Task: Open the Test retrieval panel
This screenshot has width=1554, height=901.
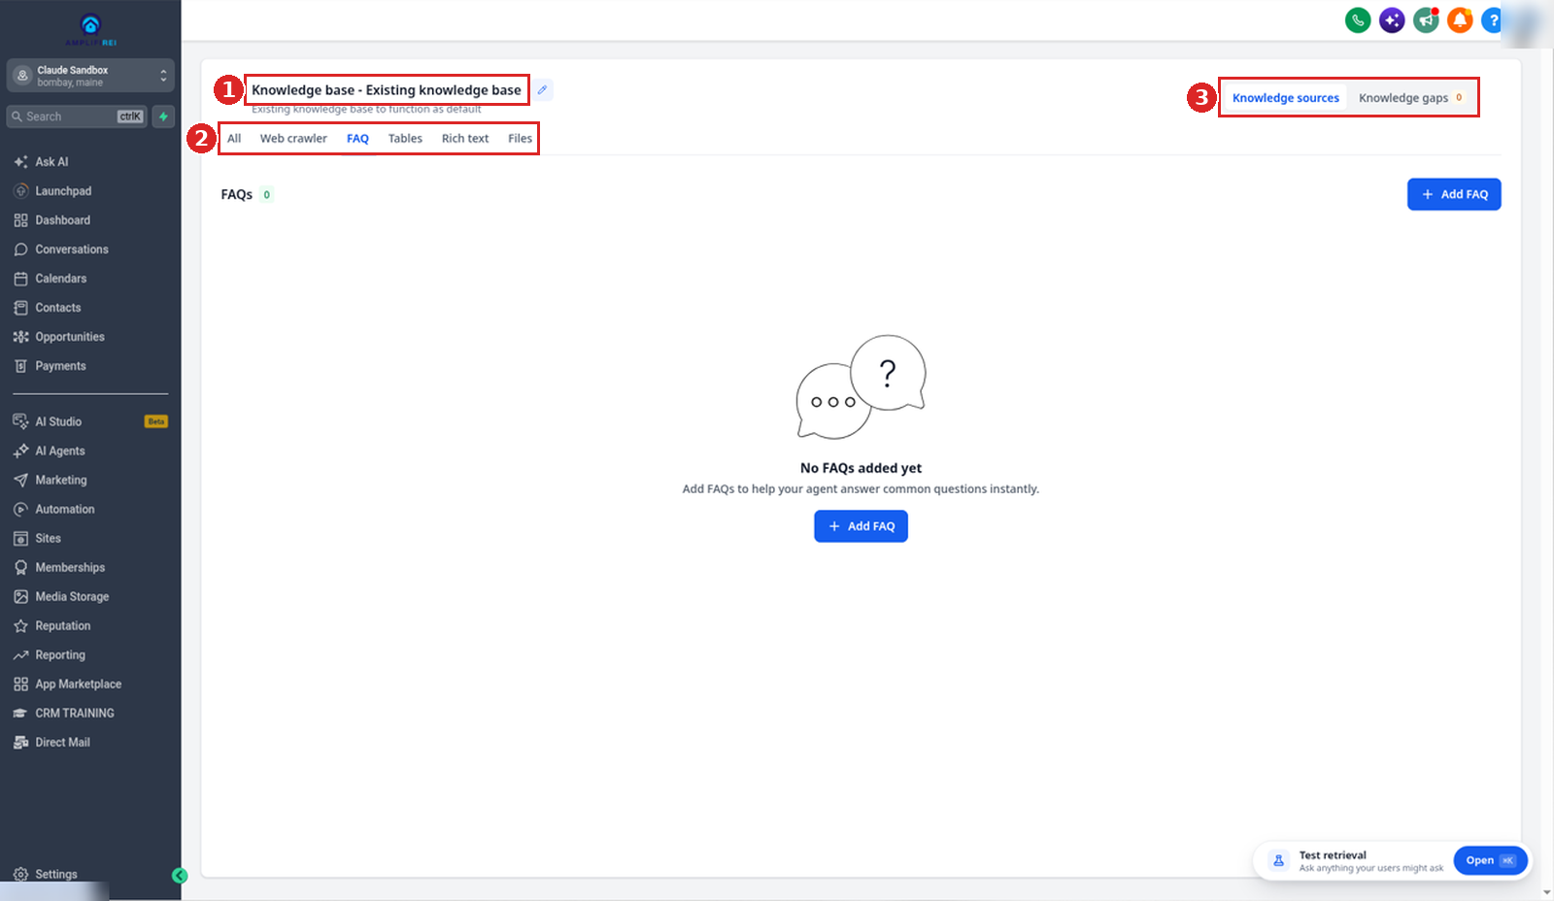Action: pyautogui.click(x=1490, y=860)
